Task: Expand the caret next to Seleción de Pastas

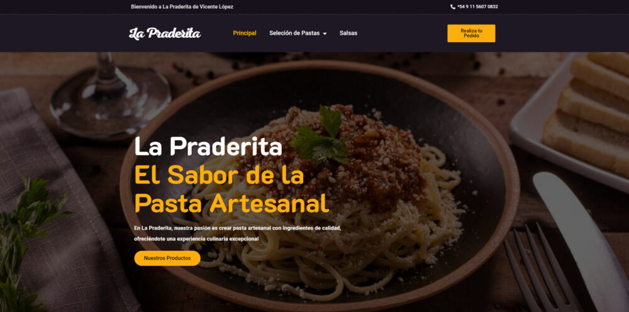Action: 325,34
